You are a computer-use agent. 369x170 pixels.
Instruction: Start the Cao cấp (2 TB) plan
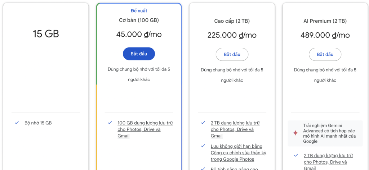[232, 55]
